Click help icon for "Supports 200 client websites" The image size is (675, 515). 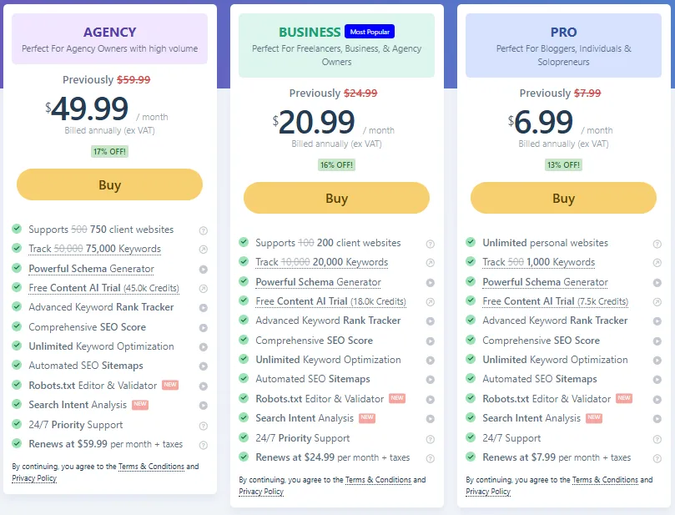pyautogui.click(x=430, y=242)
